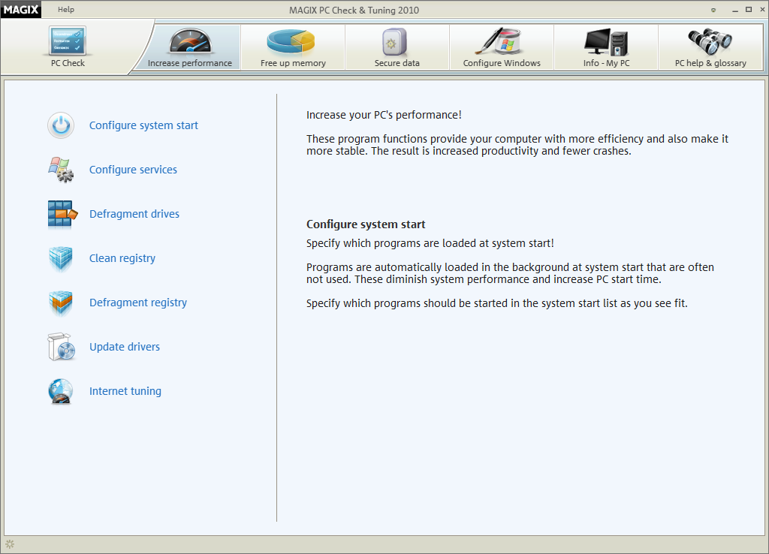Screen dimensions: 769x554
Task: Open the Info - My PC computer icon
Action: [x=606, y=42]
